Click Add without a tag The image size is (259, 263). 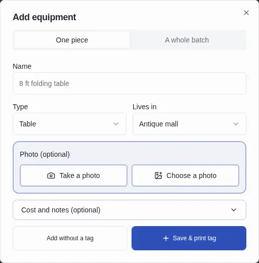(x=70, y=238)
